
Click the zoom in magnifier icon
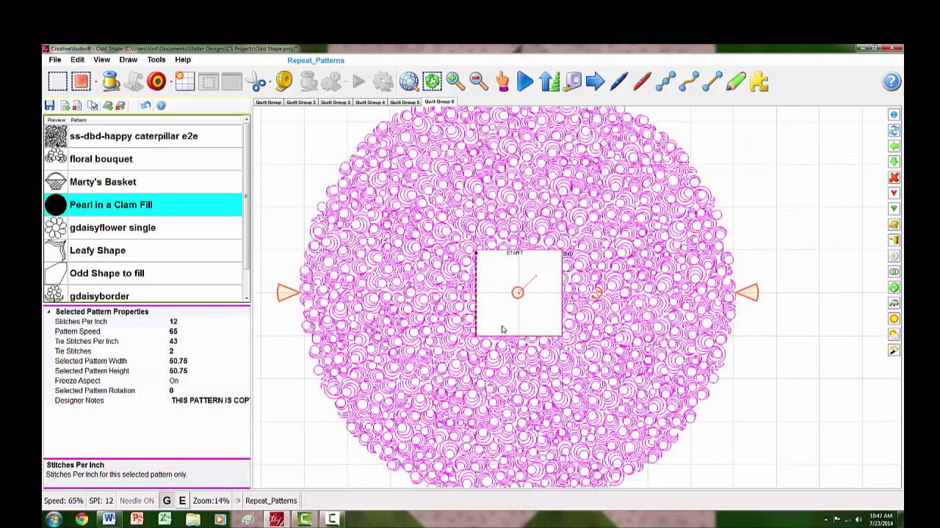(455, 81)
